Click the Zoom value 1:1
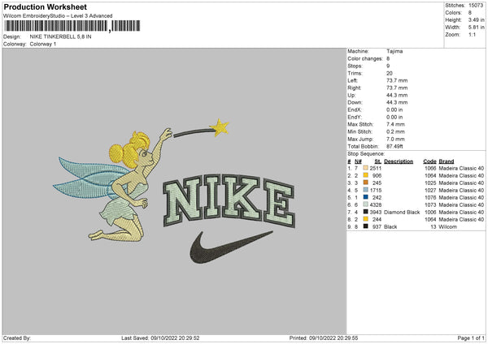The width and height of the screenshot is (488, 344). click(472, 34)
